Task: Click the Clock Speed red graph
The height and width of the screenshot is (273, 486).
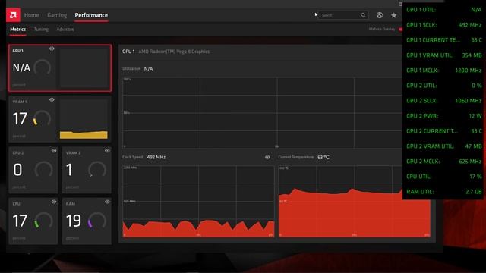Action: 198,202
